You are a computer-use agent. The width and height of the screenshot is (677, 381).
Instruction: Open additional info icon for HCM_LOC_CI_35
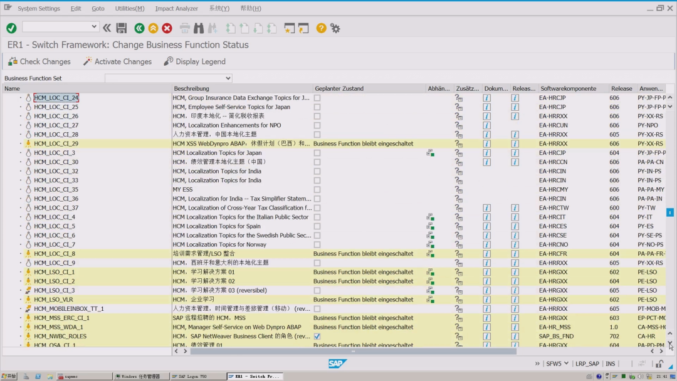click(x=458, y=189)
